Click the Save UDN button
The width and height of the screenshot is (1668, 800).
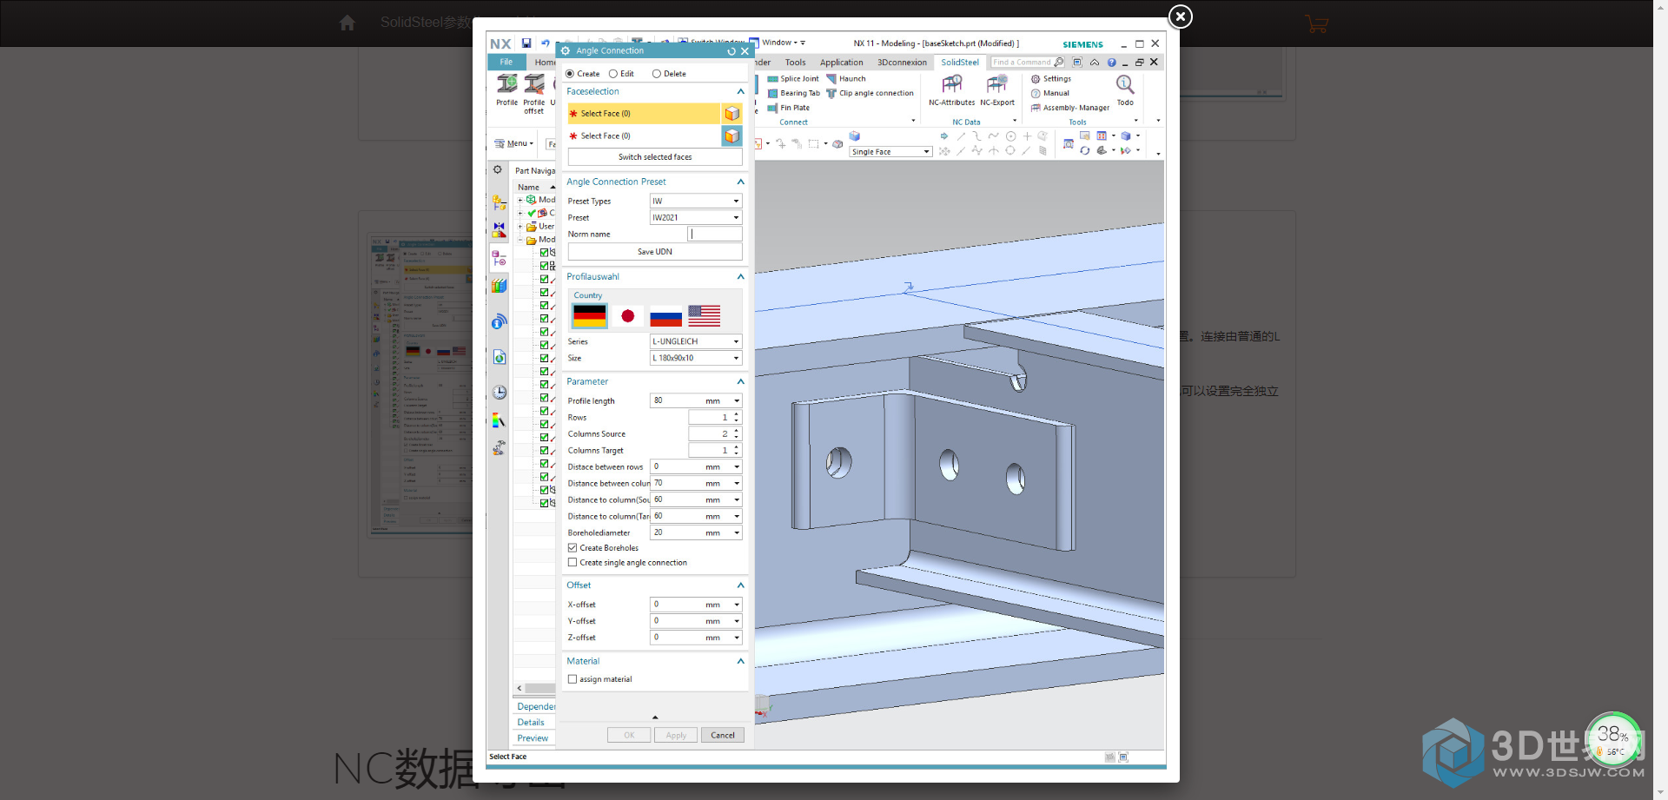coord(655,252)
